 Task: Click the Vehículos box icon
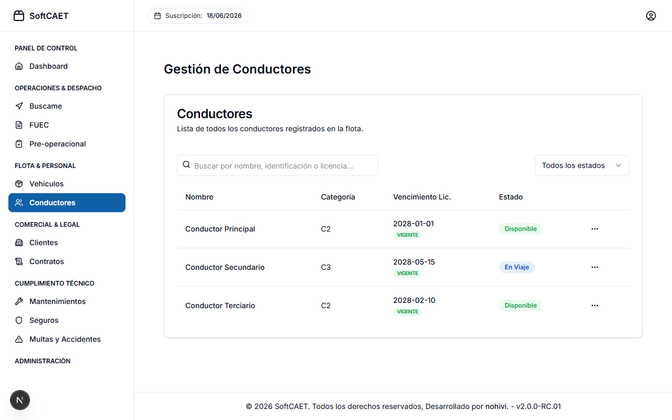click(x=19, y=184)
